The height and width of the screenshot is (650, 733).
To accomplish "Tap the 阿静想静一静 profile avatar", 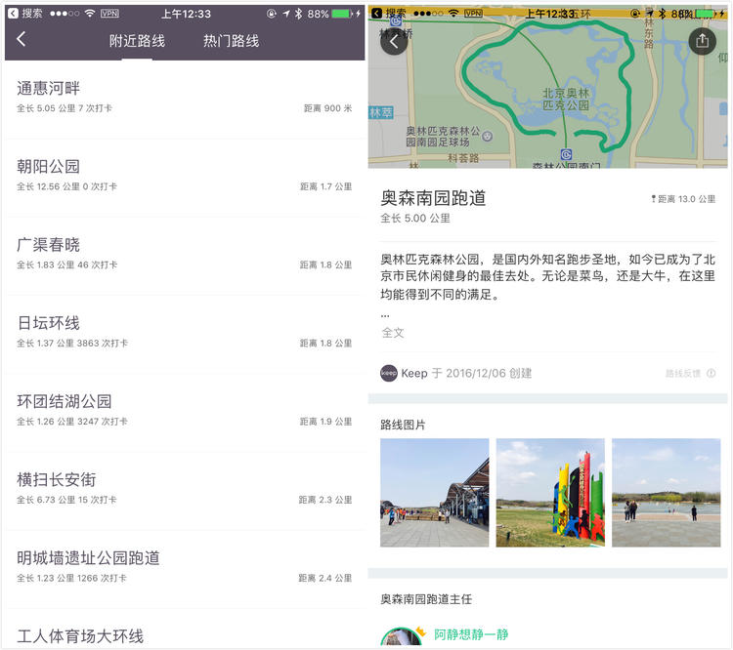I will [x=401, y=638].
